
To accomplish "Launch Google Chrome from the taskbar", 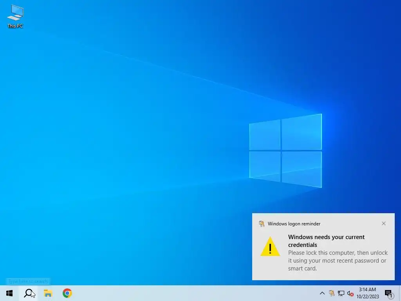I will click(67, 293).
